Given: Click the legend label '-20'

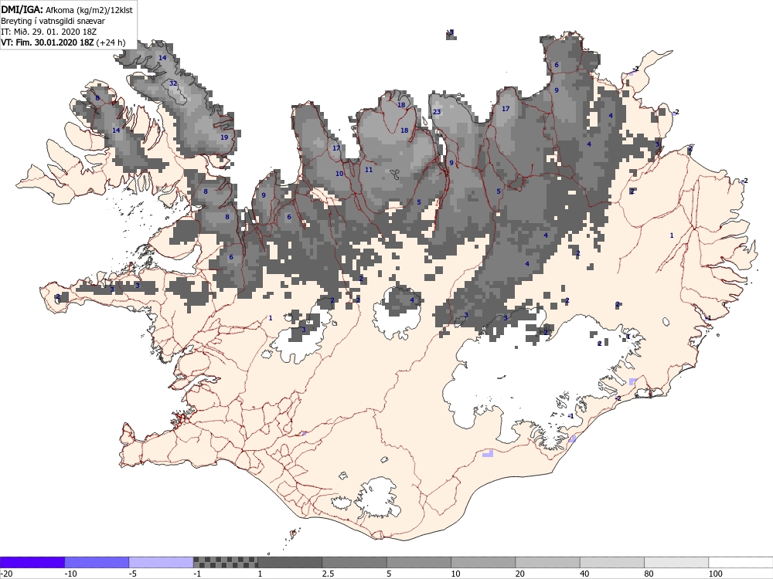Looking at the screenshot, I should point(6,574).
